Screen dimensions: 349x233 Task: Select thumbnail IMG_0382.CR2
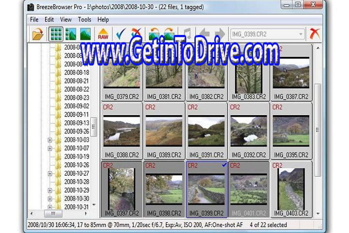(206, 74)
